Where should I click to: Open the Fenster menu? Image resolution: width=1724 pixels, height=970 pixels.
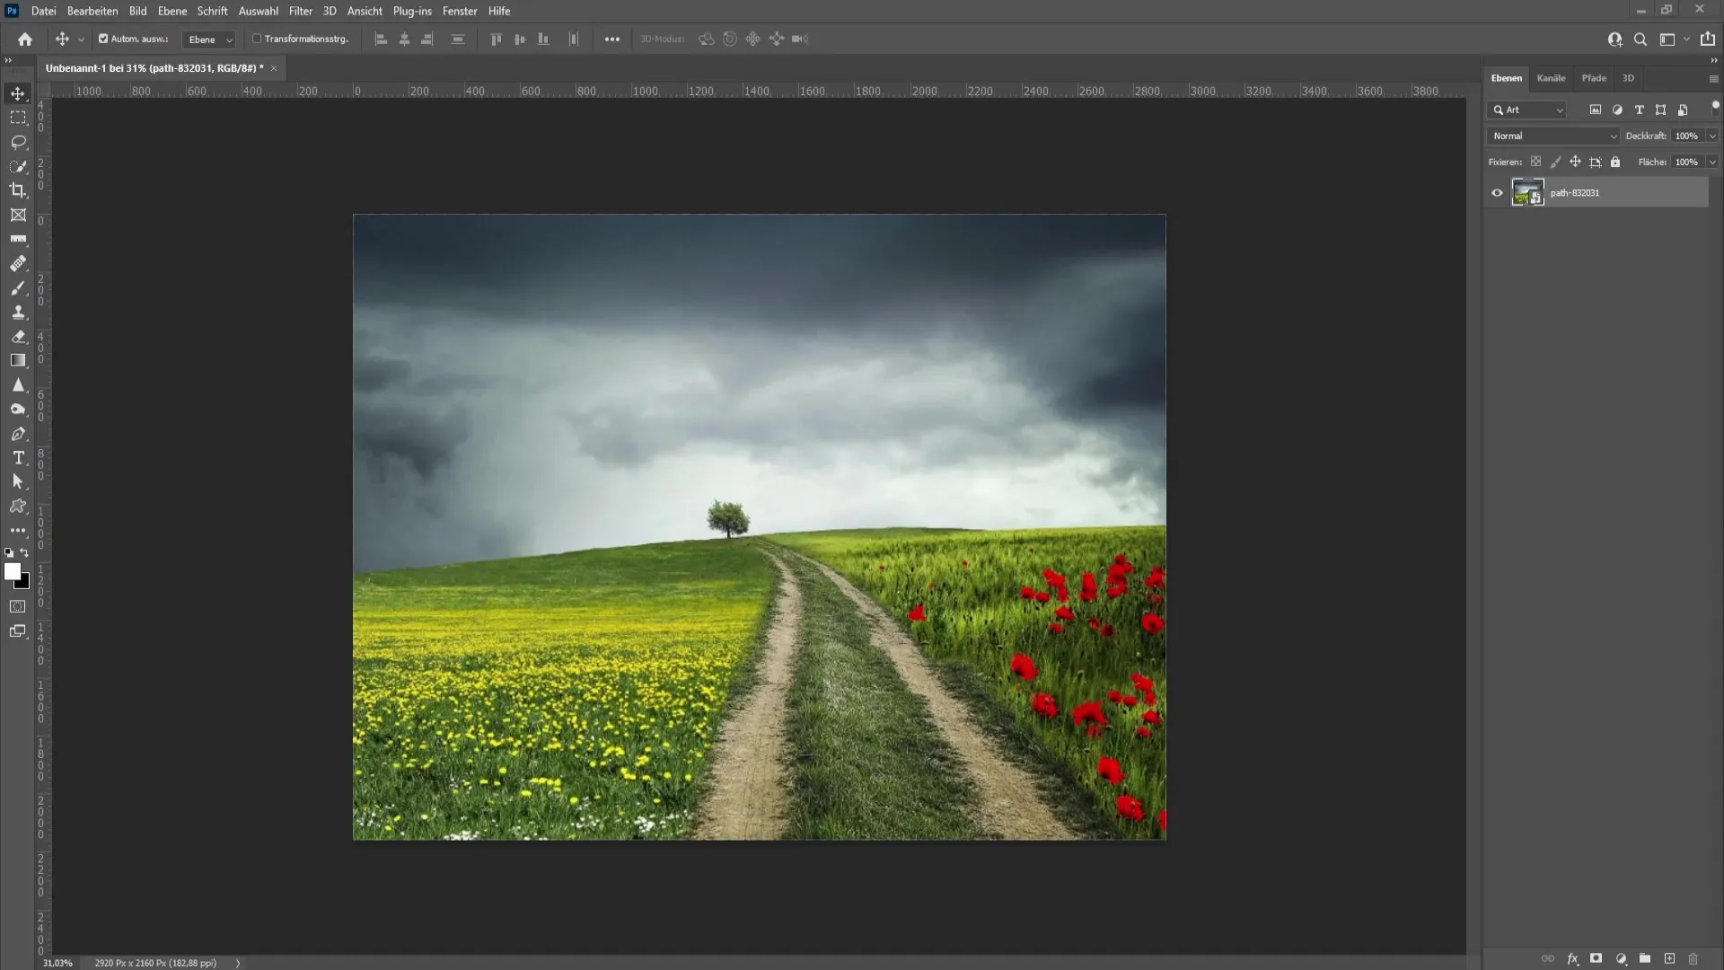coord(460,11)
